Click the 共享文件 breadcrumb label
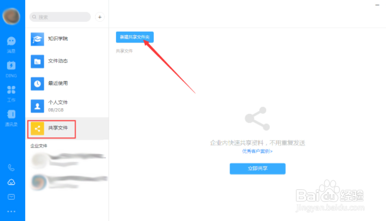 tap(124, 51)
